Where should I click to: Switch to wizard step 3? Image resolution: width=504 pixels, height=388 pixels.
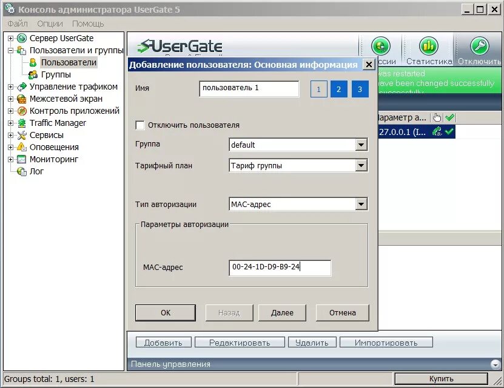pyautogui.click(x=360, y=89)
